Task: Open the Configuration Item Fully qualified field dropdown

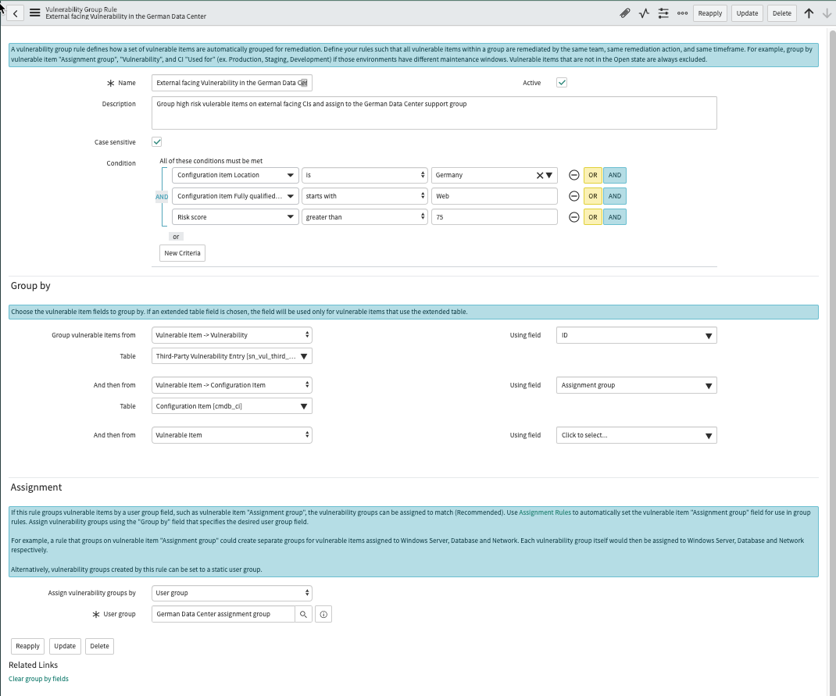Action: tap(235, 196)
